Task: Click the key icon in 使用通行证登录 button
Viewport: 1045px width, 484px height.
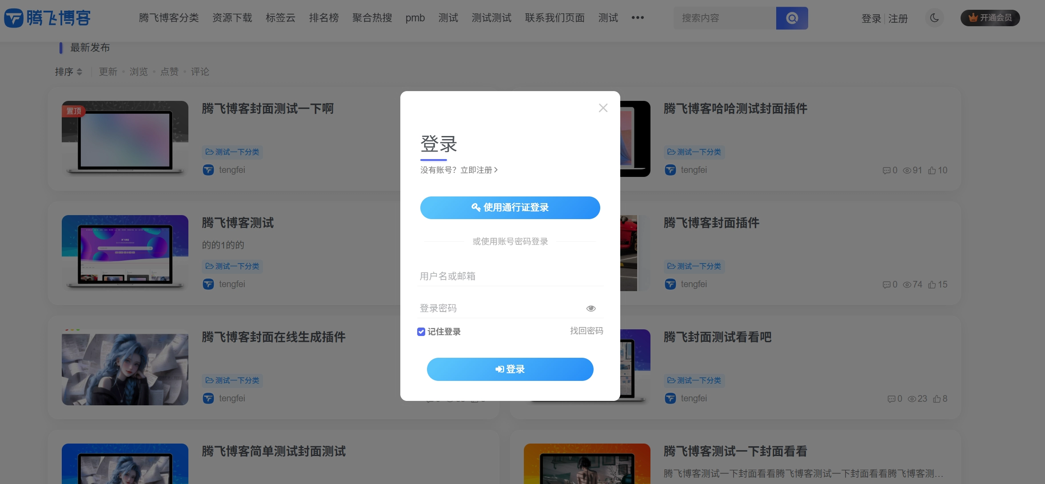Action: pos(475,208)
